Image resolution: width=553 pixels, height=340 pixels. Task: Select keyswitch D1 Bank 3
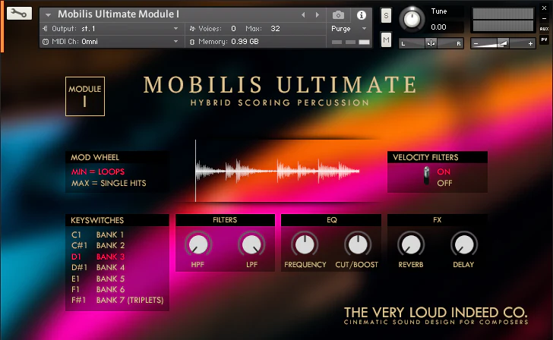(98, 257)
